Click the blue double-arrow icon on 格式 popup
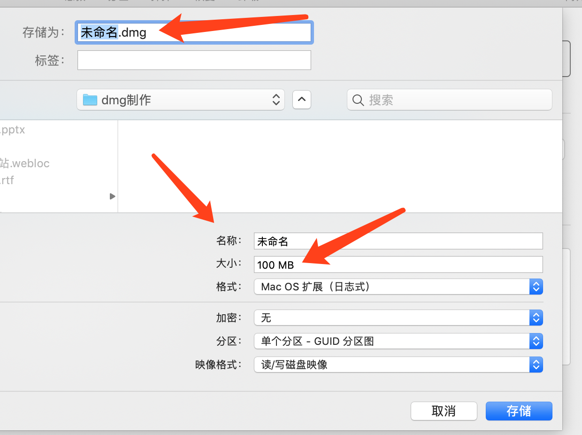 click(536, 287)
